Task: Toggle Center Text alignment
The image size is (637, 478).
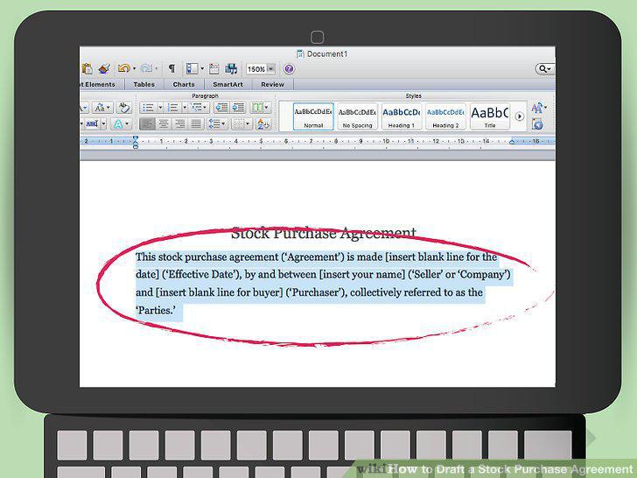Action: pos(164,123)
